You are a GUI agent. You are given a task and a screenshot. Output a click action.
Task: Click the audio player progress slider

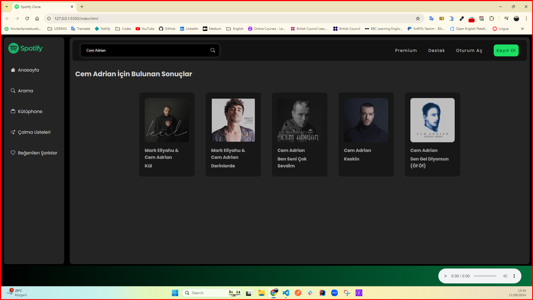485,276
